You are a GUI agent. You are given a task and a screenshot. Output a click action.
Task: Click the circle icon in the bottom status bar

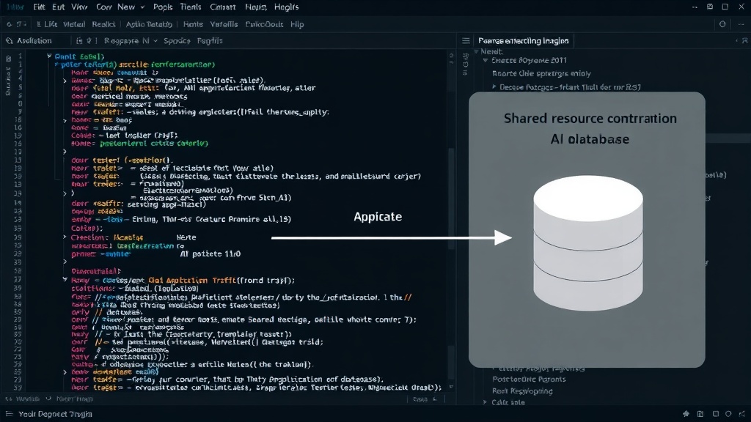728,414
